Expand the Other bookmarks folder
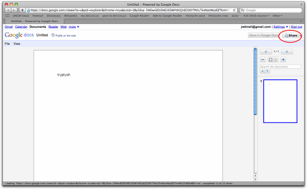 pyautogui.click(x=277, y=15)
